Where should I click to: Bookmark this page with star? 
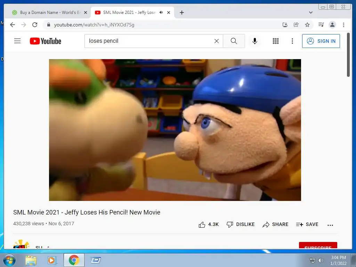[x=307, y=25]
